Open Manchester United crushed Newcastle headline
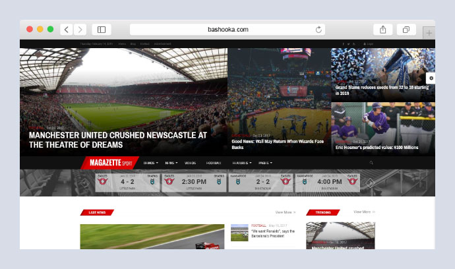 [118, 140]
